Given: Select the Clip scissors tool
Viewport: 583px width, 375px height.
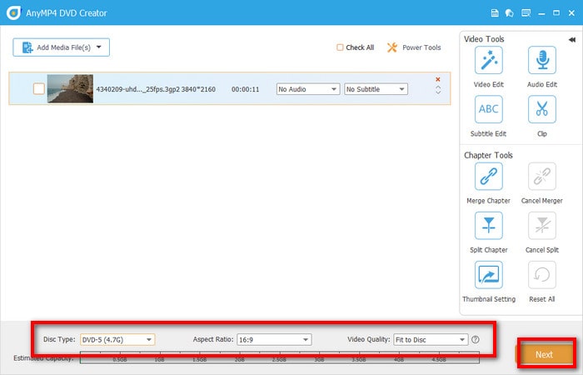Looking at the screenshot, I should pyautogui.click(x=541, y=109).
